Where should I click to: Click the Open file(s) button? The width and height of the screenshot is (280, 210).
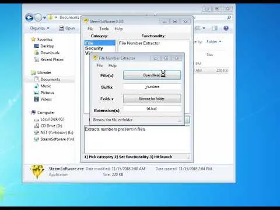152,75
